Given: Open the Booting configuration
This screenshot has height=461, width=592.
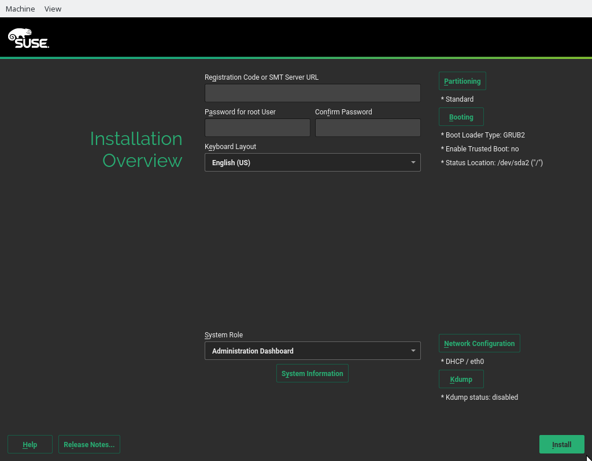Looking at the screenshot, I should [461, 117].
